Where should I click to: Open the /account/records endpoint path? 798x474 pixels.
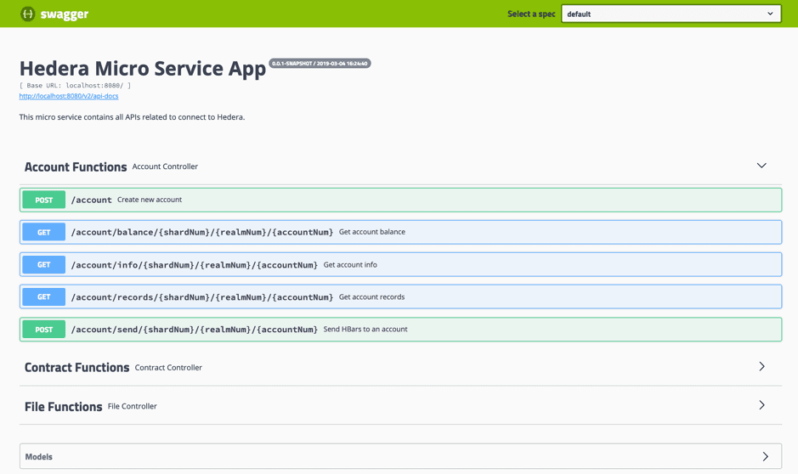tap(202, 297)
